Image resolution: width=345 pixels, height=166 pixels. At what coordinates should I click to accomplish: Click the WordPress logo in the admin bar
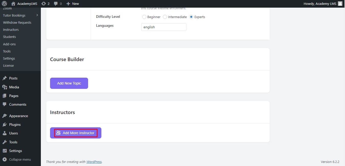5,4
